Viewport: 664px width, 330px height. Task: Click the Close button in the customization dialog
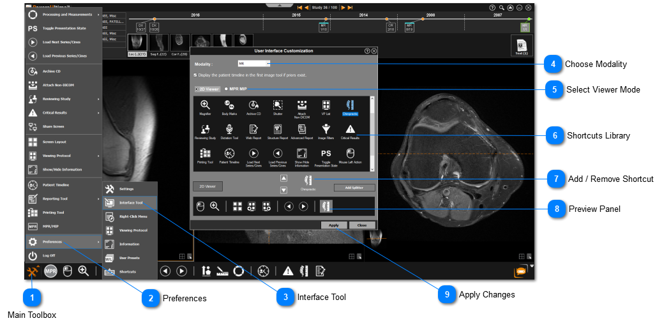coord(361,225)
